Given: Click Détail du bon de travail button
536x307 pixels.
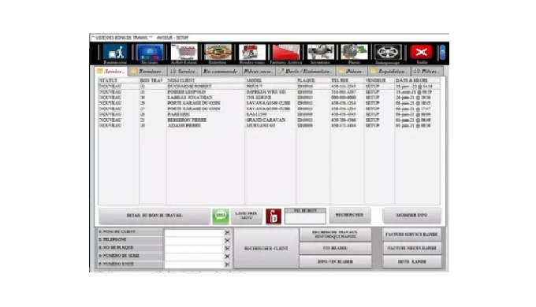Looking at the screenshot, I should [x=154, y=216].
